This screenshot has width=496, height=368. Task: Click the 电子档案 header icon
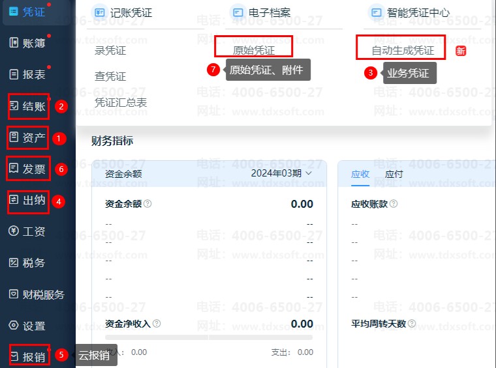(238, 12)
